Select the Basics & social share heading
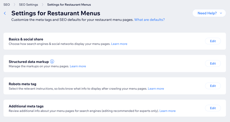 (x=26, y=39)
